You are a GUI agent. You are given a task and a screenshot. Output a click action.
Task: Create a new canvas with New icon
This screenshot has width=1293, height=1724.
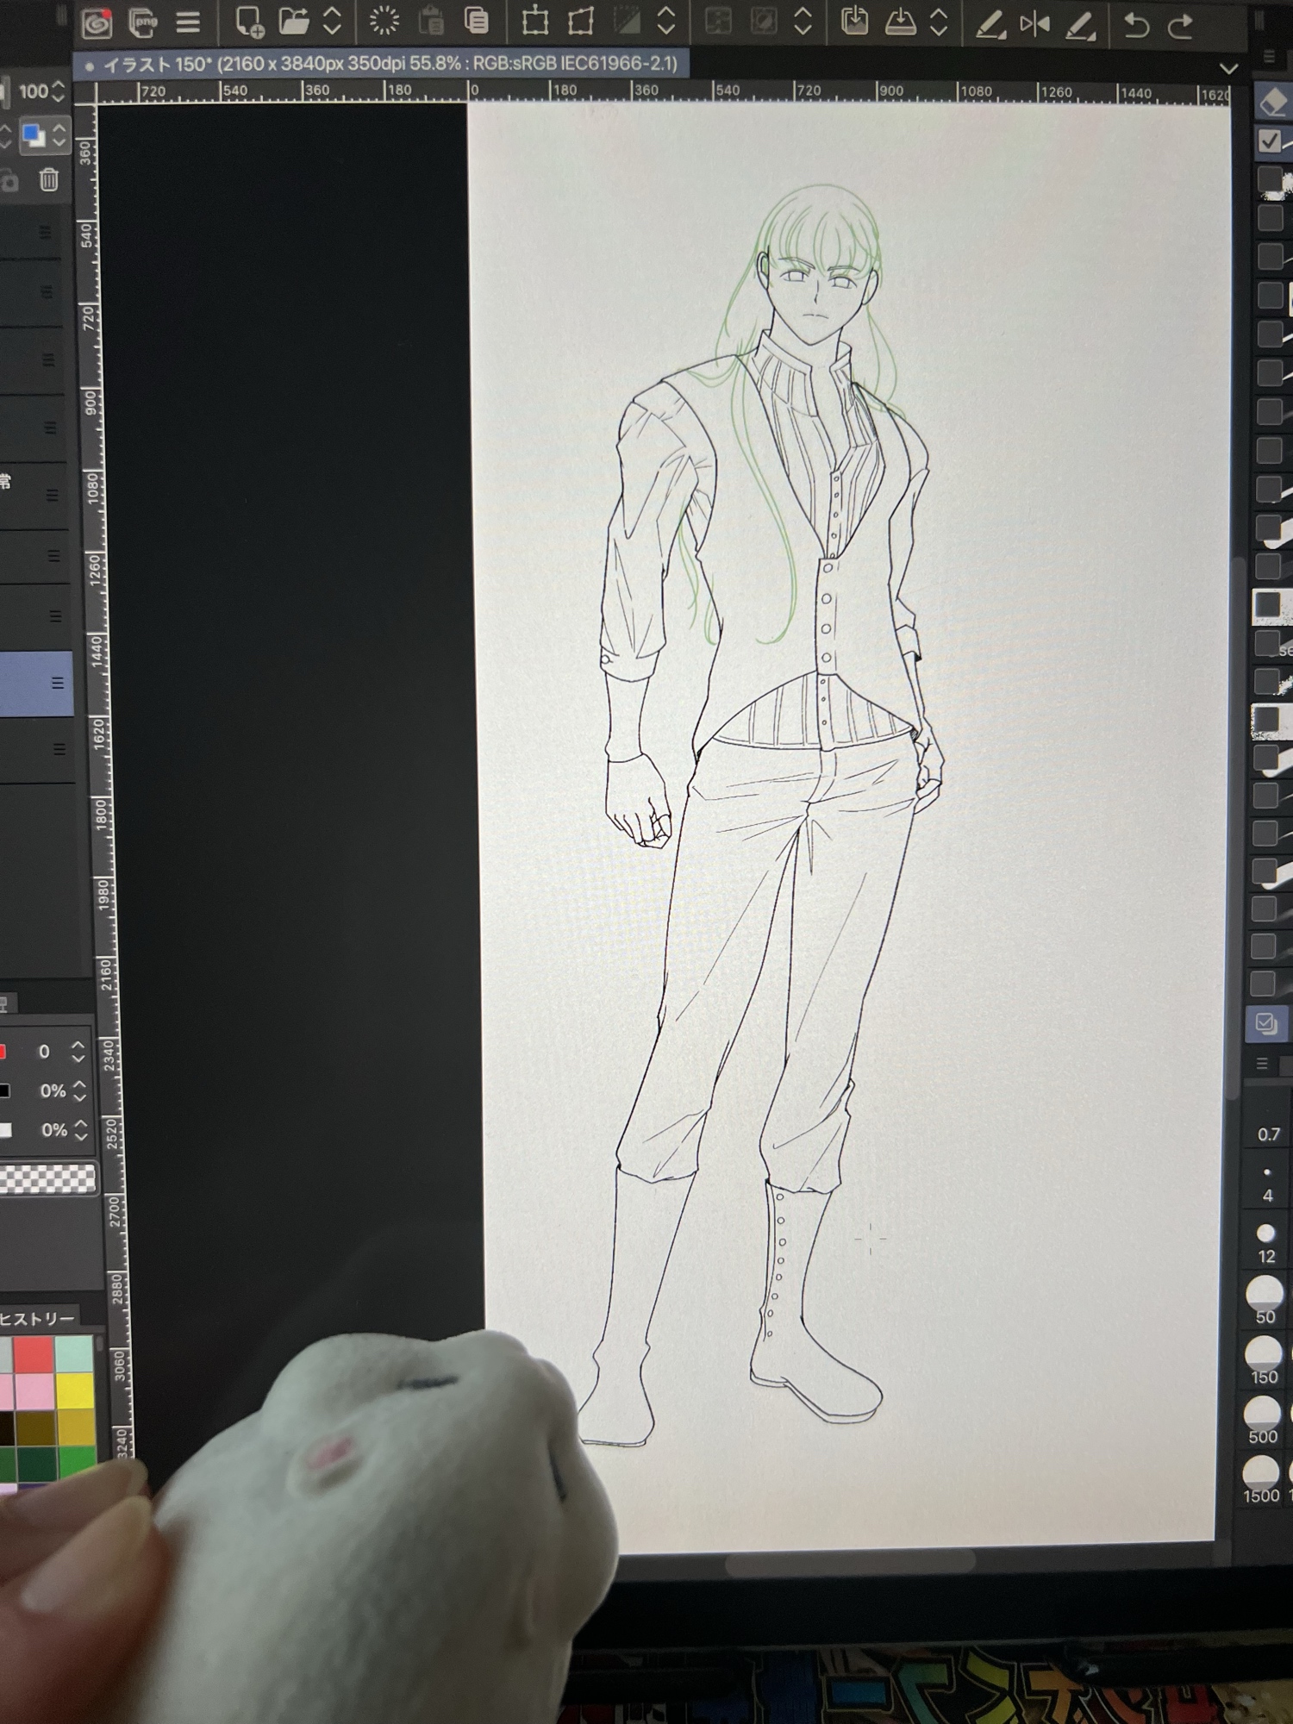point(249,23)
